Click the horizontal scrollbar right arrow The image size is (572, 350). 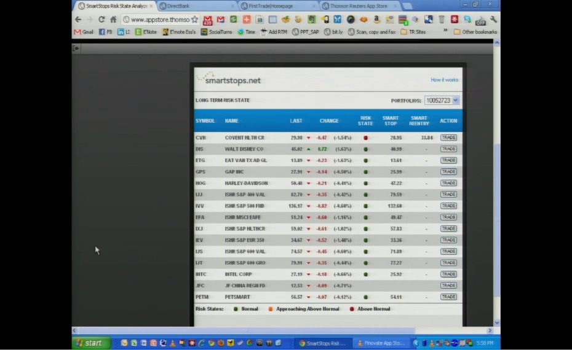490,330
